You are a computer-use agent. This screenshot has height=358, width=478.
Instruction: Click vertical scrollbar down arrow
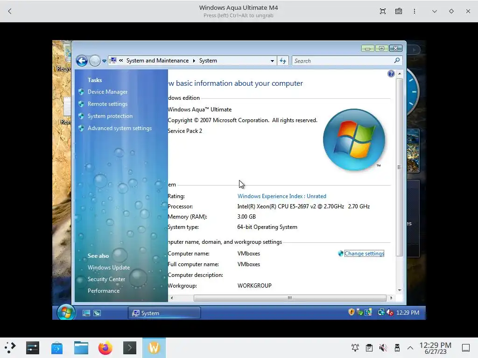[x=400, y=290]
